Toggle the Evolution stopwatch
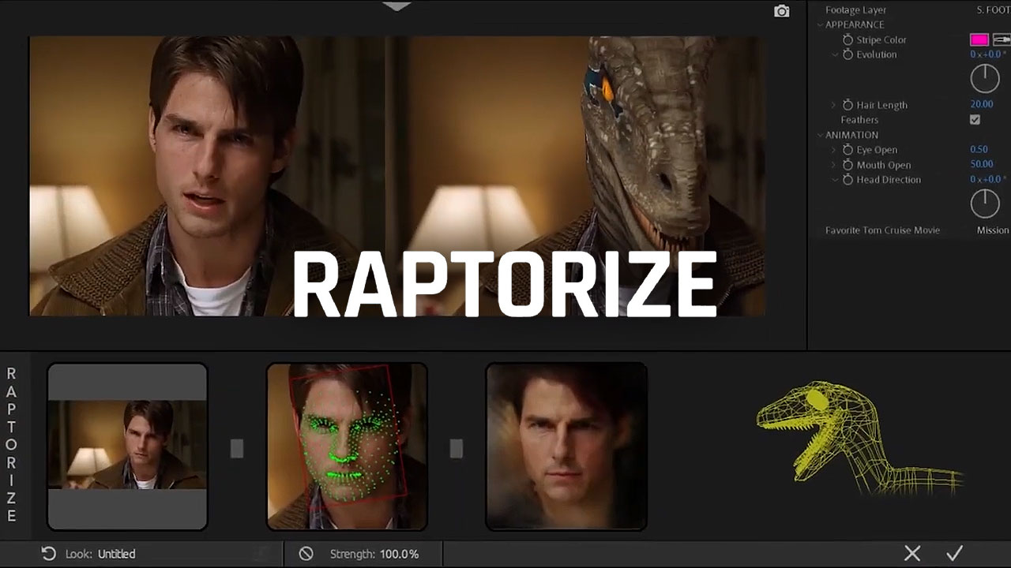 848,54
